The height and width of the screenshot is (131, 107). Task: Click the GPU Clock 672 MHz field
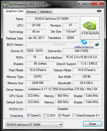click(x=34, y=96)
